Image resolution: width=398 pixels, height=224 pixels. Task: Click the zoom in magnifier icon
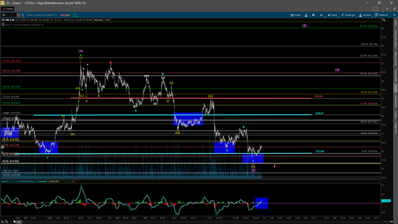coord(7,221)
